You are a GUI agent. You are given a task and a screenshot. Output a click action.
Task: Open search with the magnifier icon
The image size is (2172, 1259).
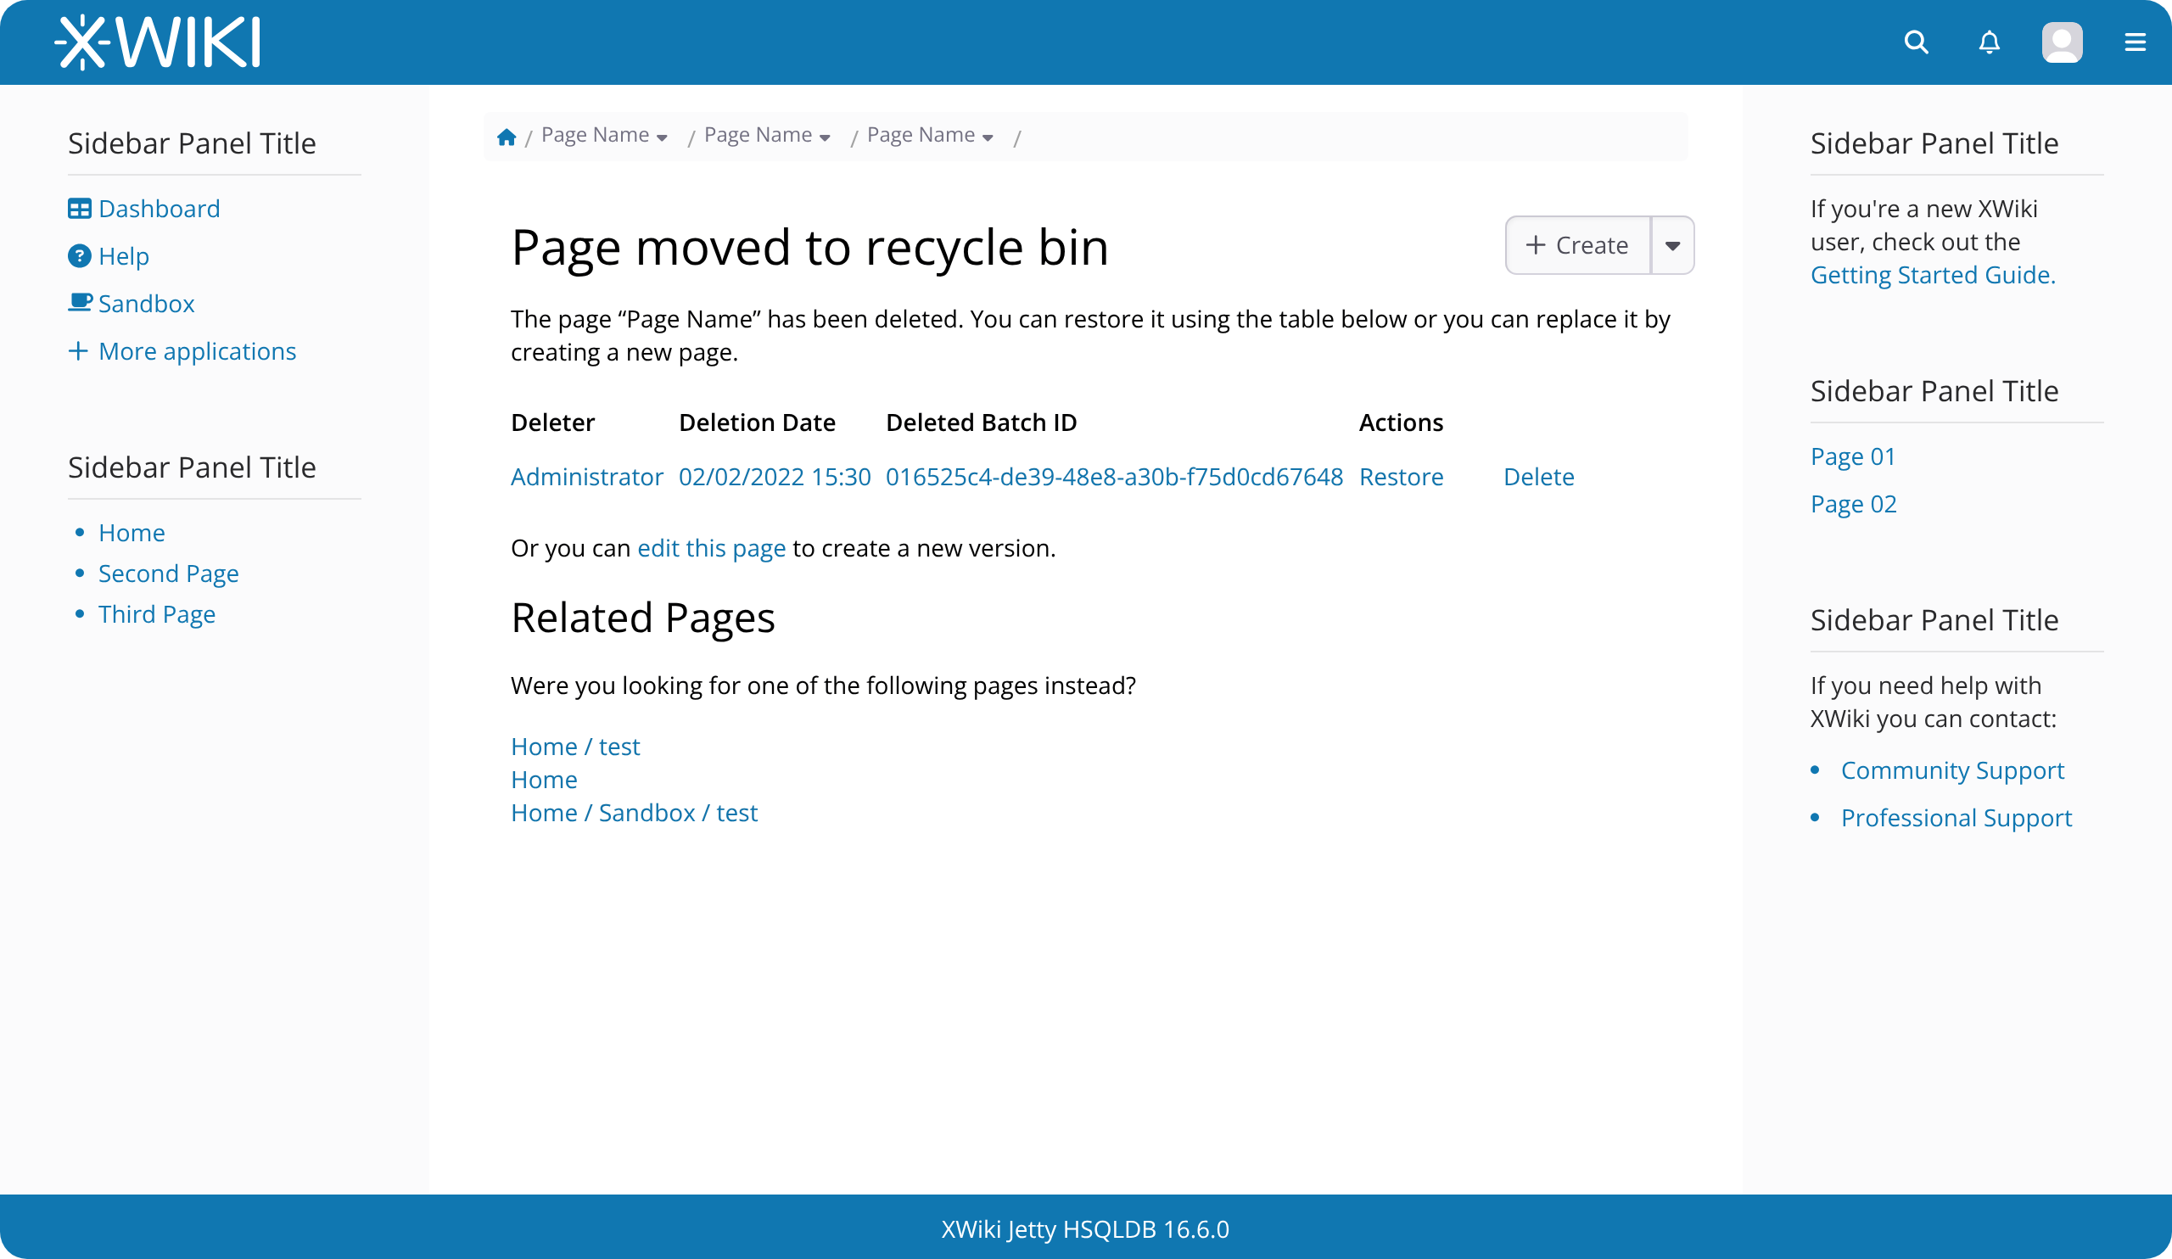click(x=1915, y=42)
